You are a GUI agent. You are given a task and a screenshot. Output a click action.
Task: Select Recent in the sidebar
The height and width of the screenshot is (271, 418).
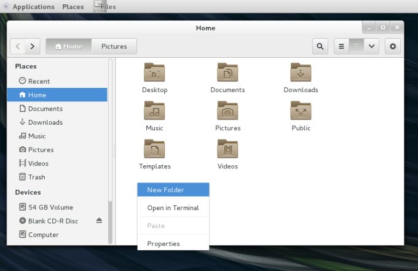coord(57,81)
